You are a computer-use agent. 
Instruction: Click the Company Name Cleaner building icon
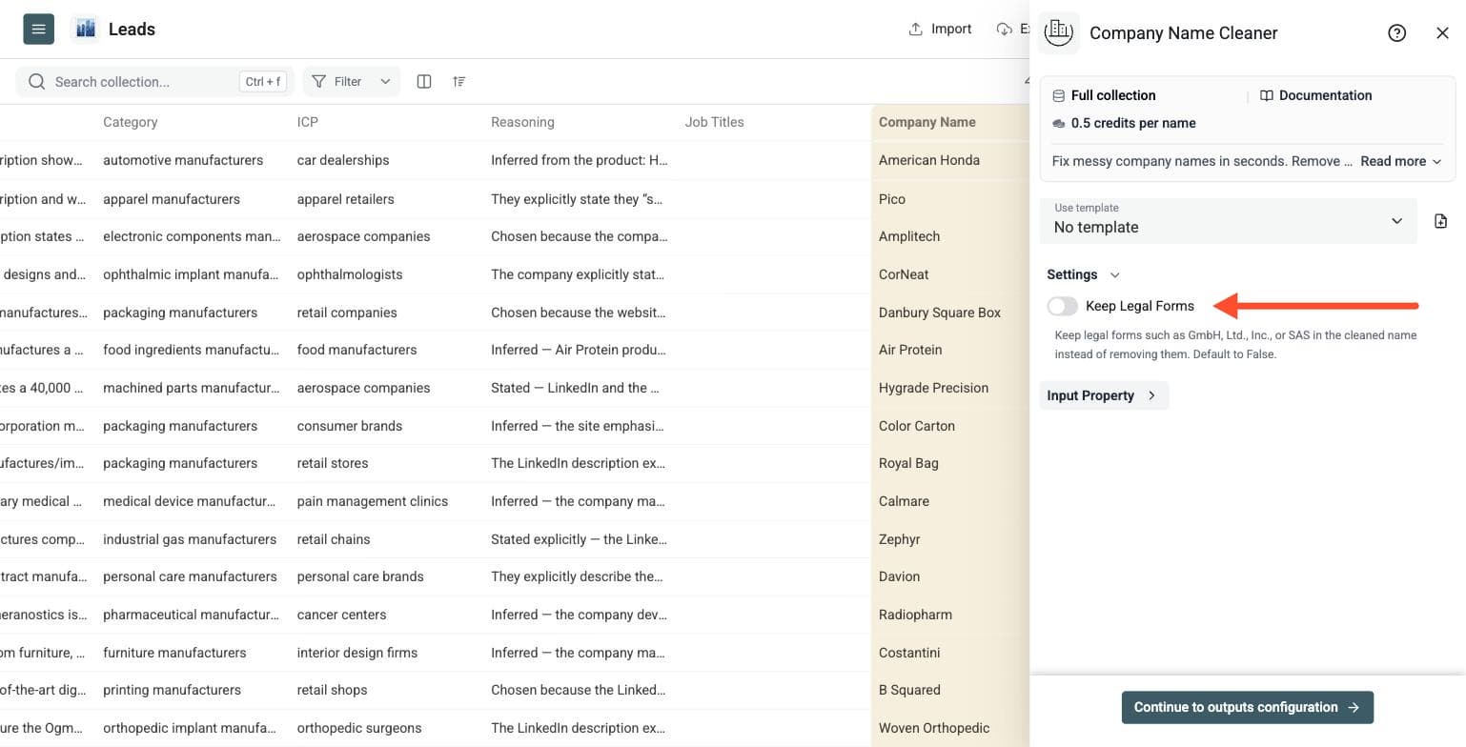point(1058,31)
